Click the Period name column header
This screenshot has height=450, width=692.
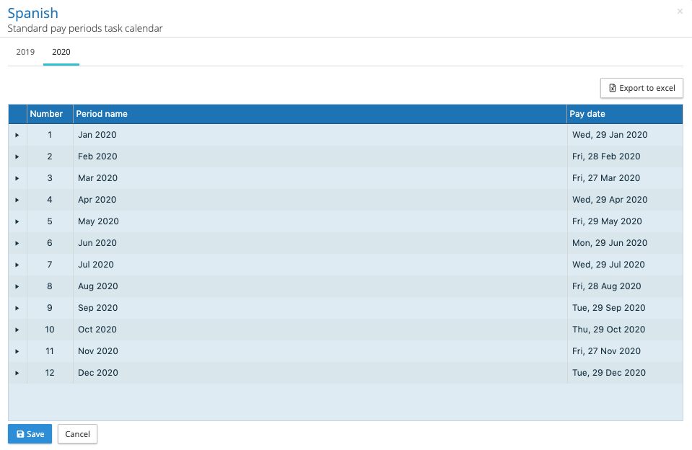click(x=102, y=114)
